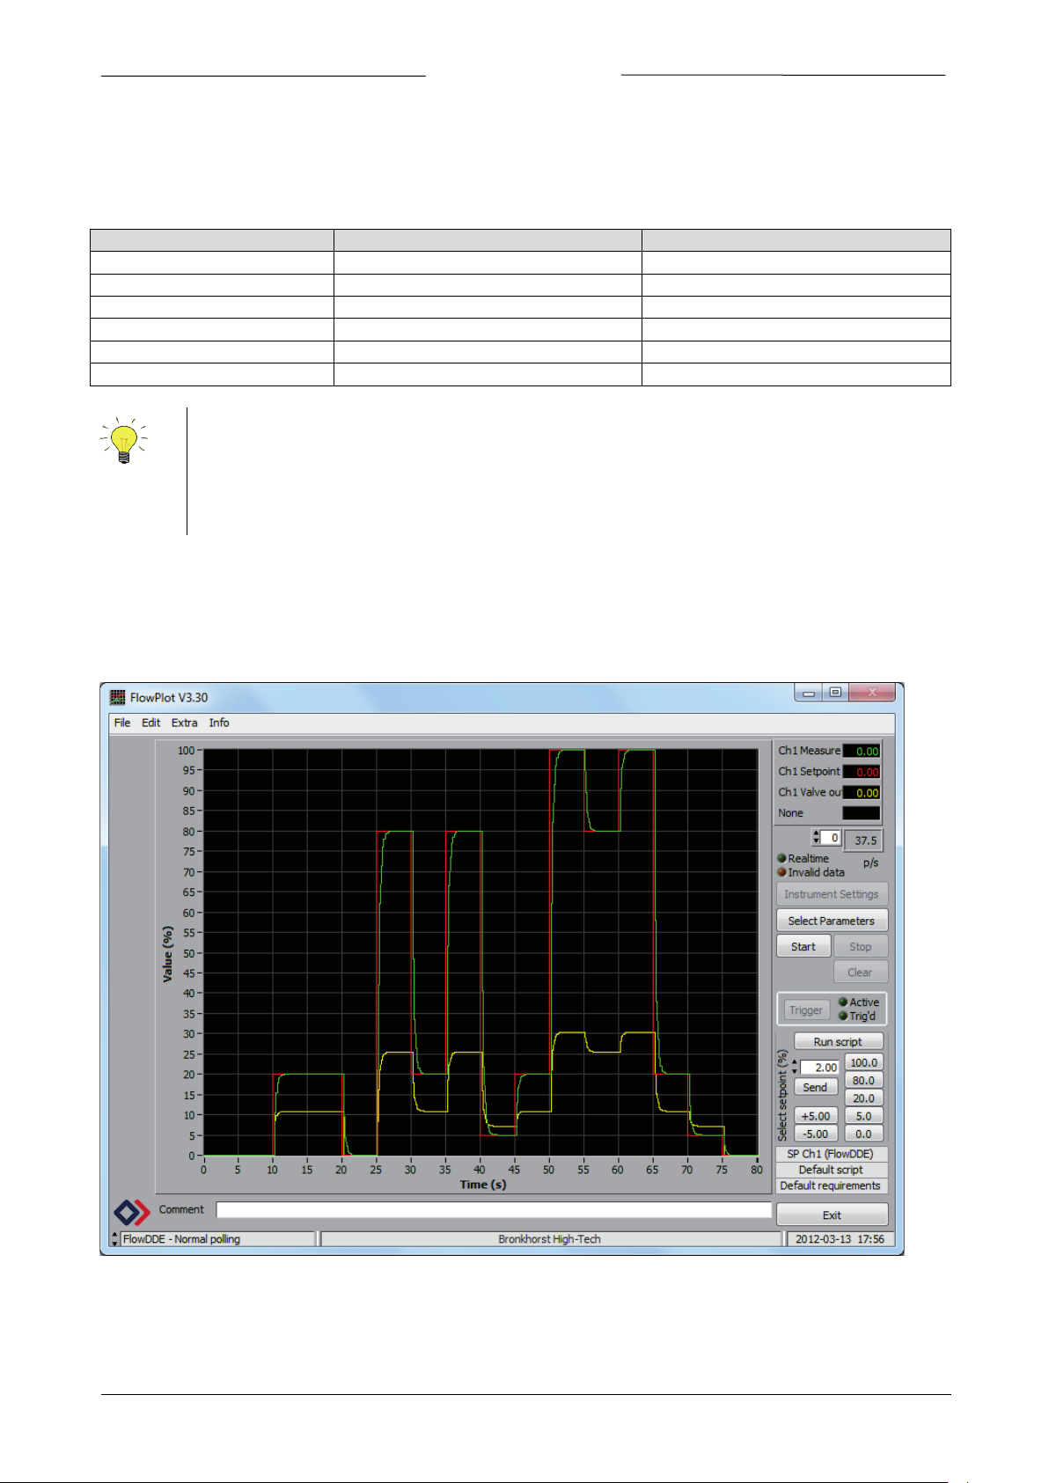Click the Bronkhorst High-Tech status bar text
The image size is (1049, 1483).
[x=549, y=1239]
